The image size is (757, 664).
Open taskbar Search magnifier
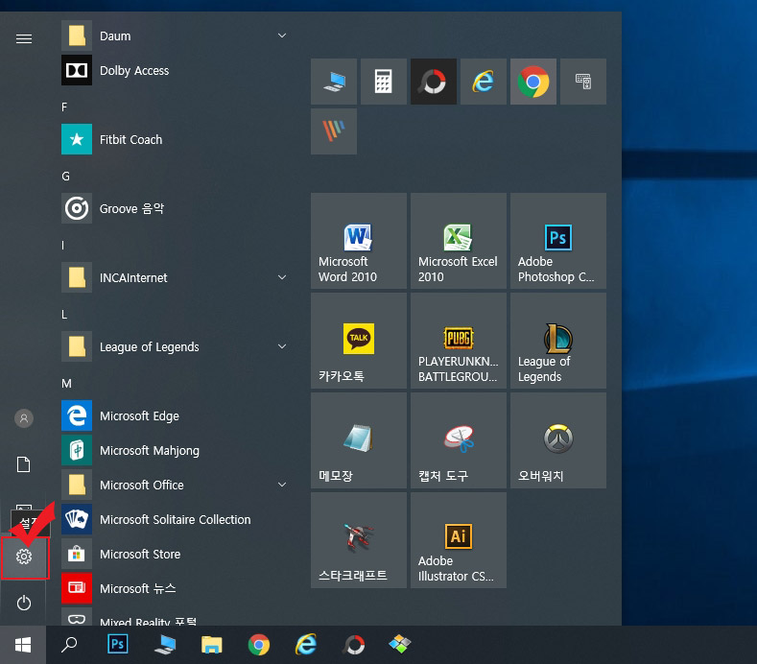click(x=69, y=645)
